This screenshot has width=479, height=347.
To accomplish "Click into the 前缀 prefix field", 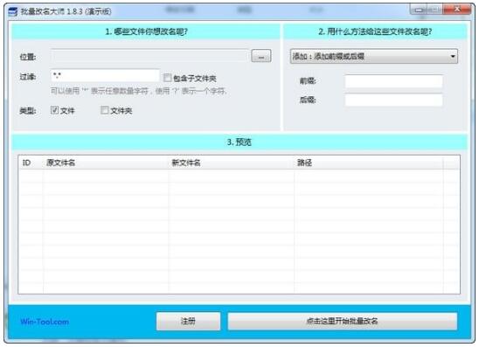I will [x=393, y=81].
